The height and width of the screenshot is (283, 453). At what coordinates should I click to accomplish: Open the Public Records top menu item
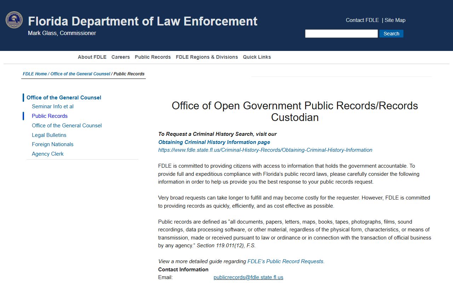[x=153, y=57]
